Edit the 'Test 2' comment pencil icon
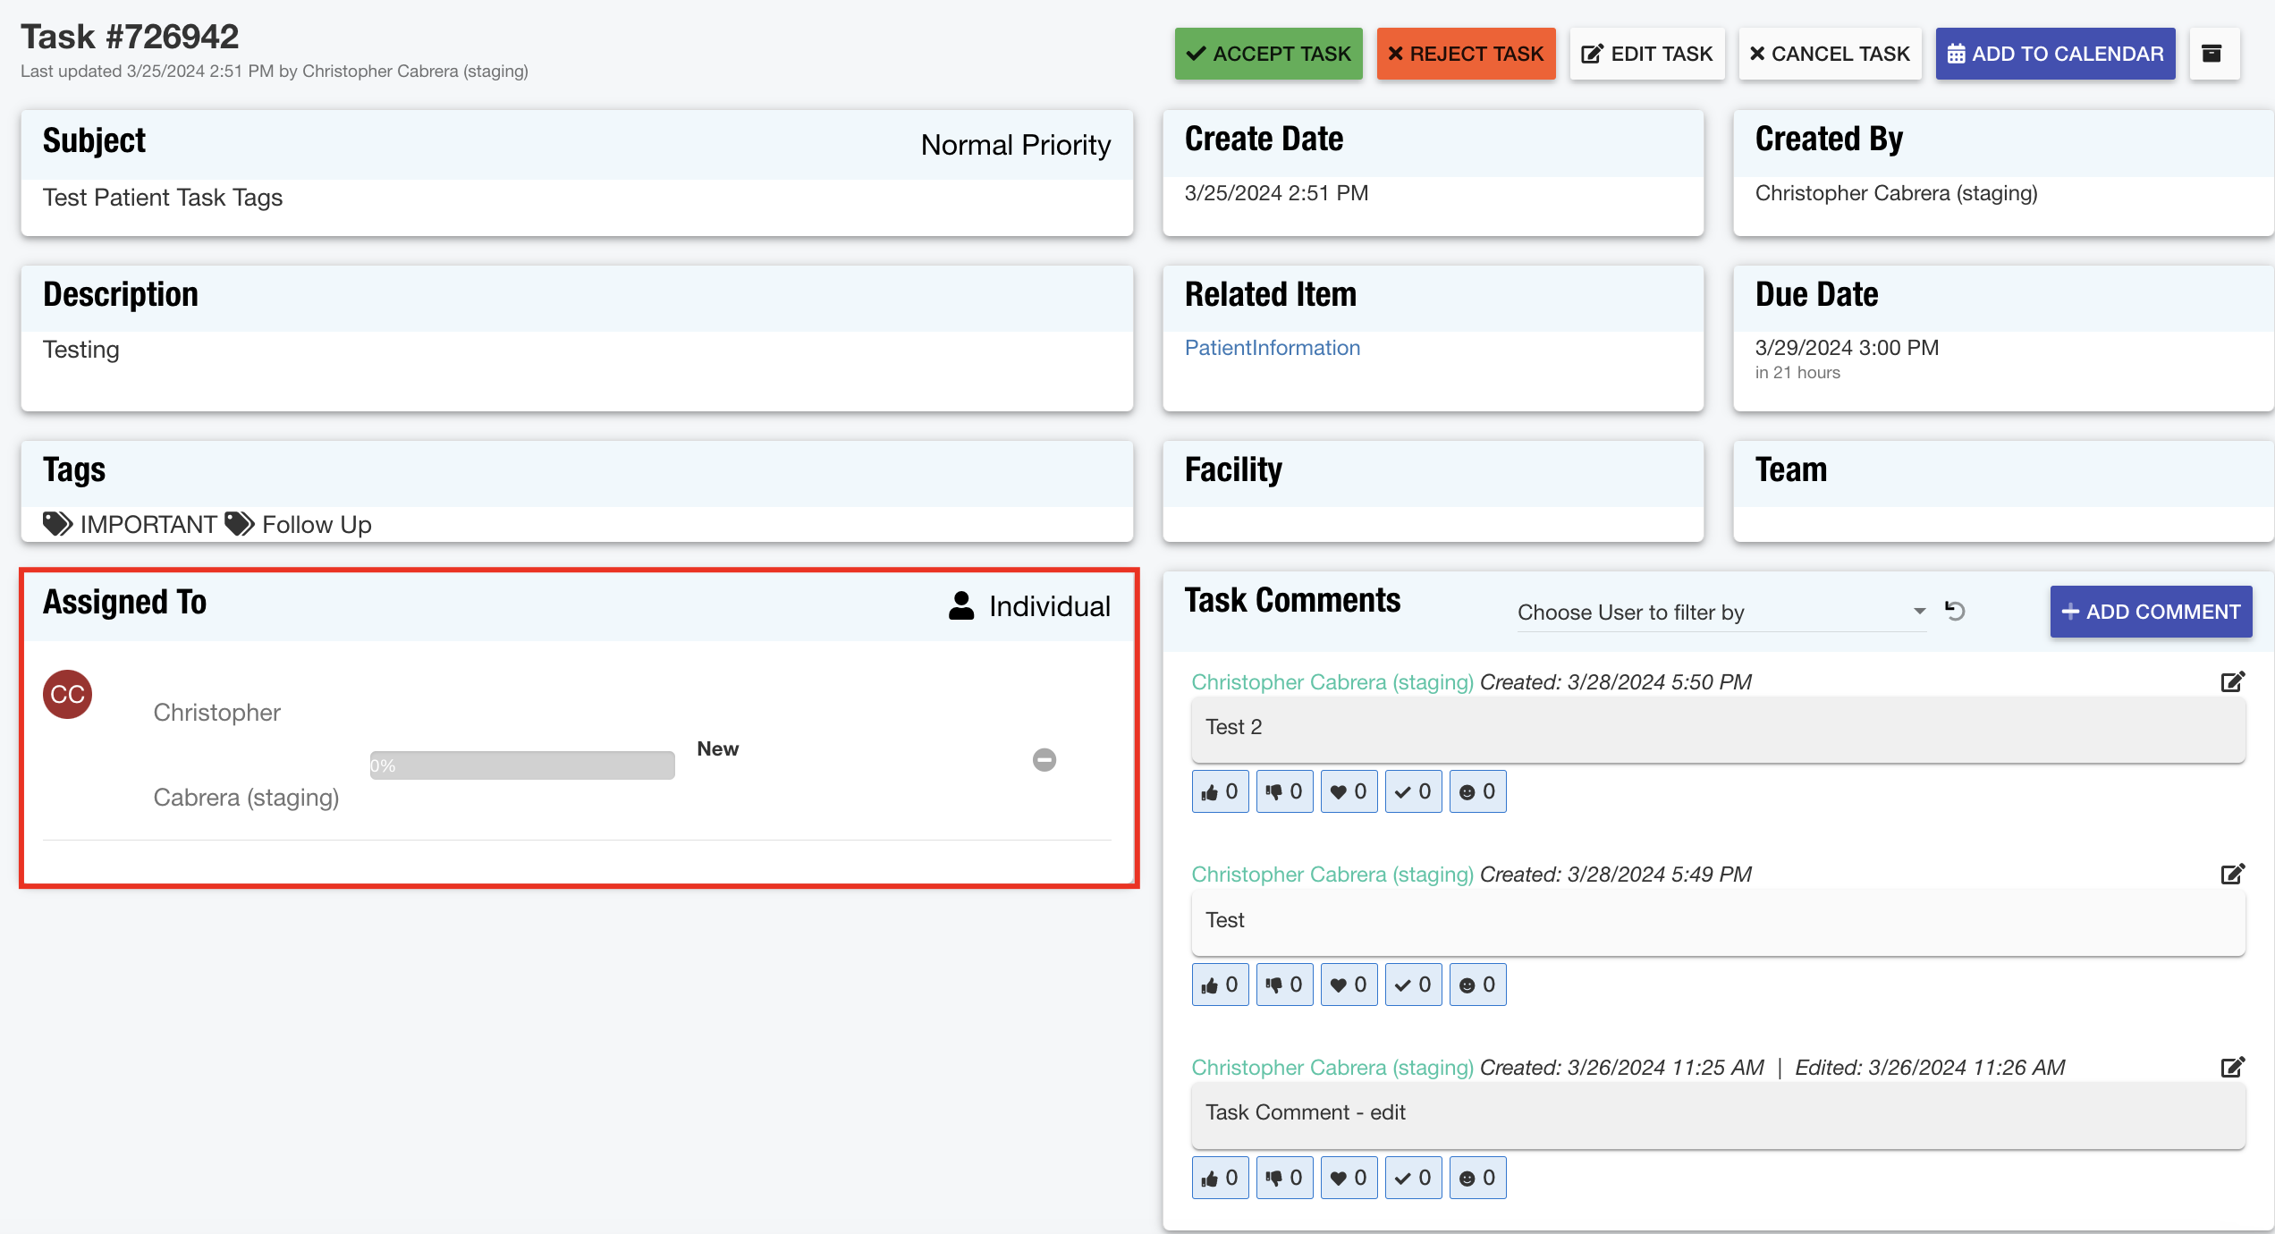 [x=2232, y=682]
